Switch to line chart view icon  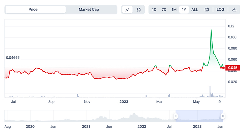127,10
